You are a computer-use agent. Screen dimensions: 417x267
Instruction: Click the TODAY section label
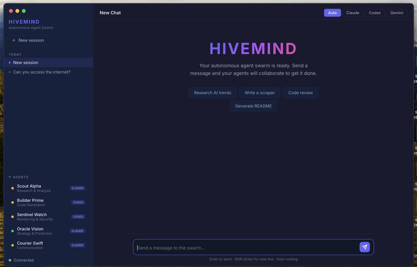click(x=15, y=55)
